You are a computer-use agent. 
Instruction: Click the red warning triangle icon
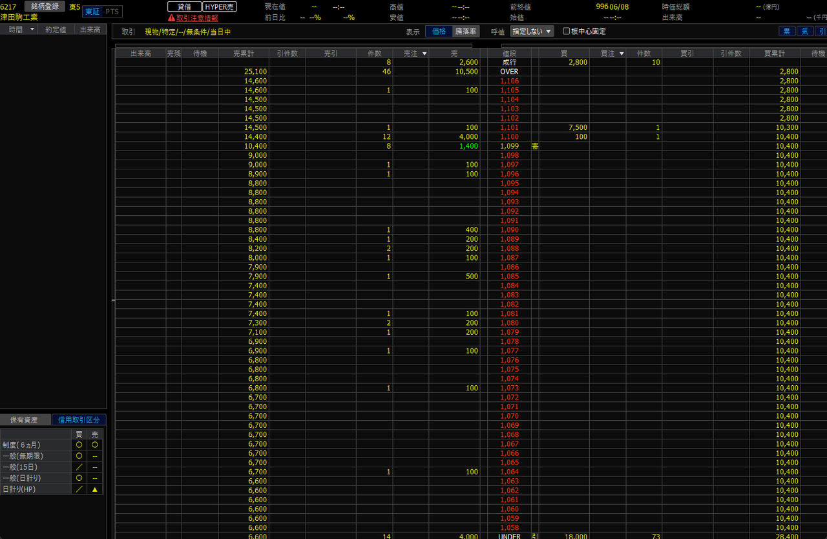click(x=171, y=17)
